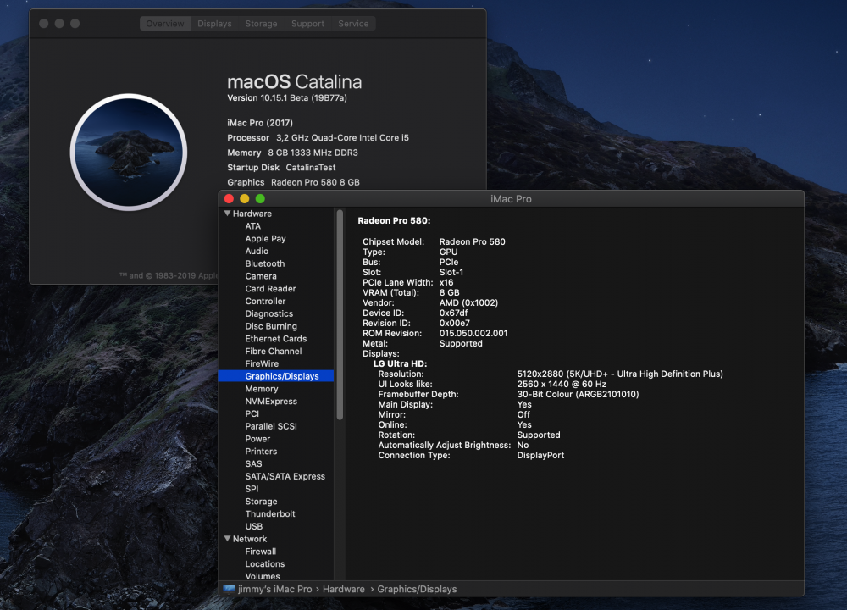Click the 2560 x 1440 @ 60 Hz value
Screen dimensions: 847x610
tap(562, 384)
